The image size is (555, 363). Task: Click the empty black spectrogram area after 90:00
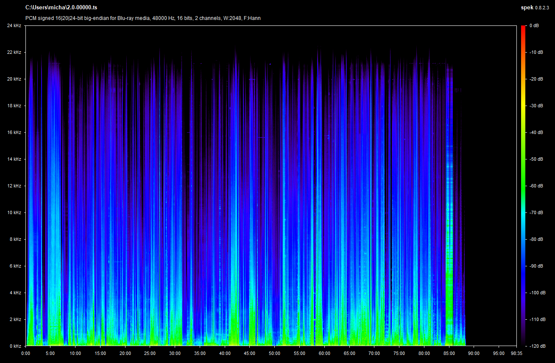pyautogui.click(x=492, y=170)
